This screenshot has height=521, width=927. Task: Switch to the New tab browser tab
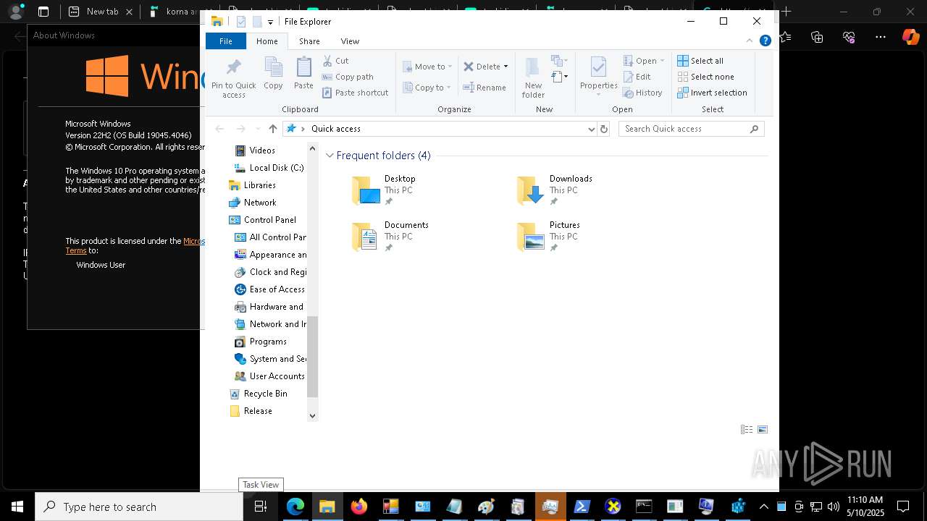101,12
